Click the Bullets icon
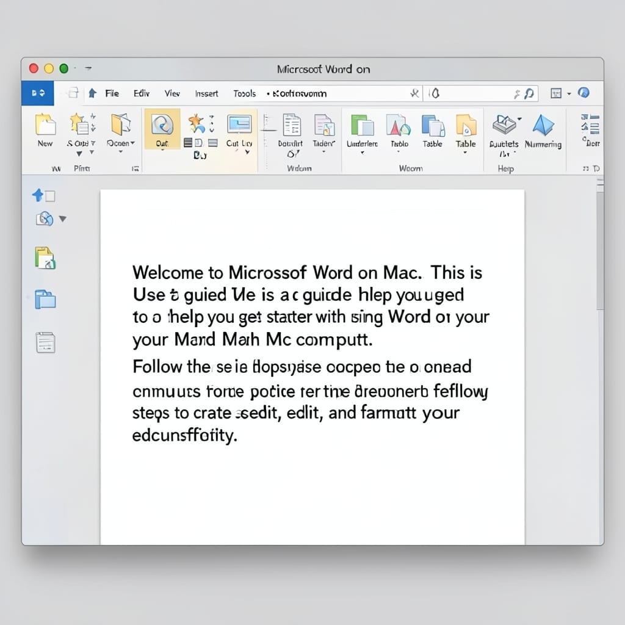This screenshot has width=625, height=625. pyautogui.click(x=504, y=125)
